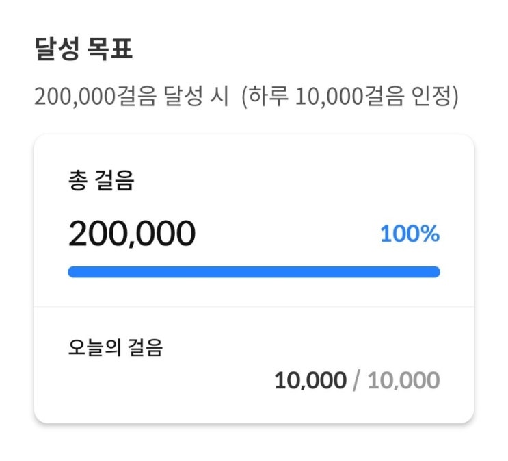508x461 pixels.
Task: Click the "200,000걸음 달성 시" text
Action: point(131,97)
